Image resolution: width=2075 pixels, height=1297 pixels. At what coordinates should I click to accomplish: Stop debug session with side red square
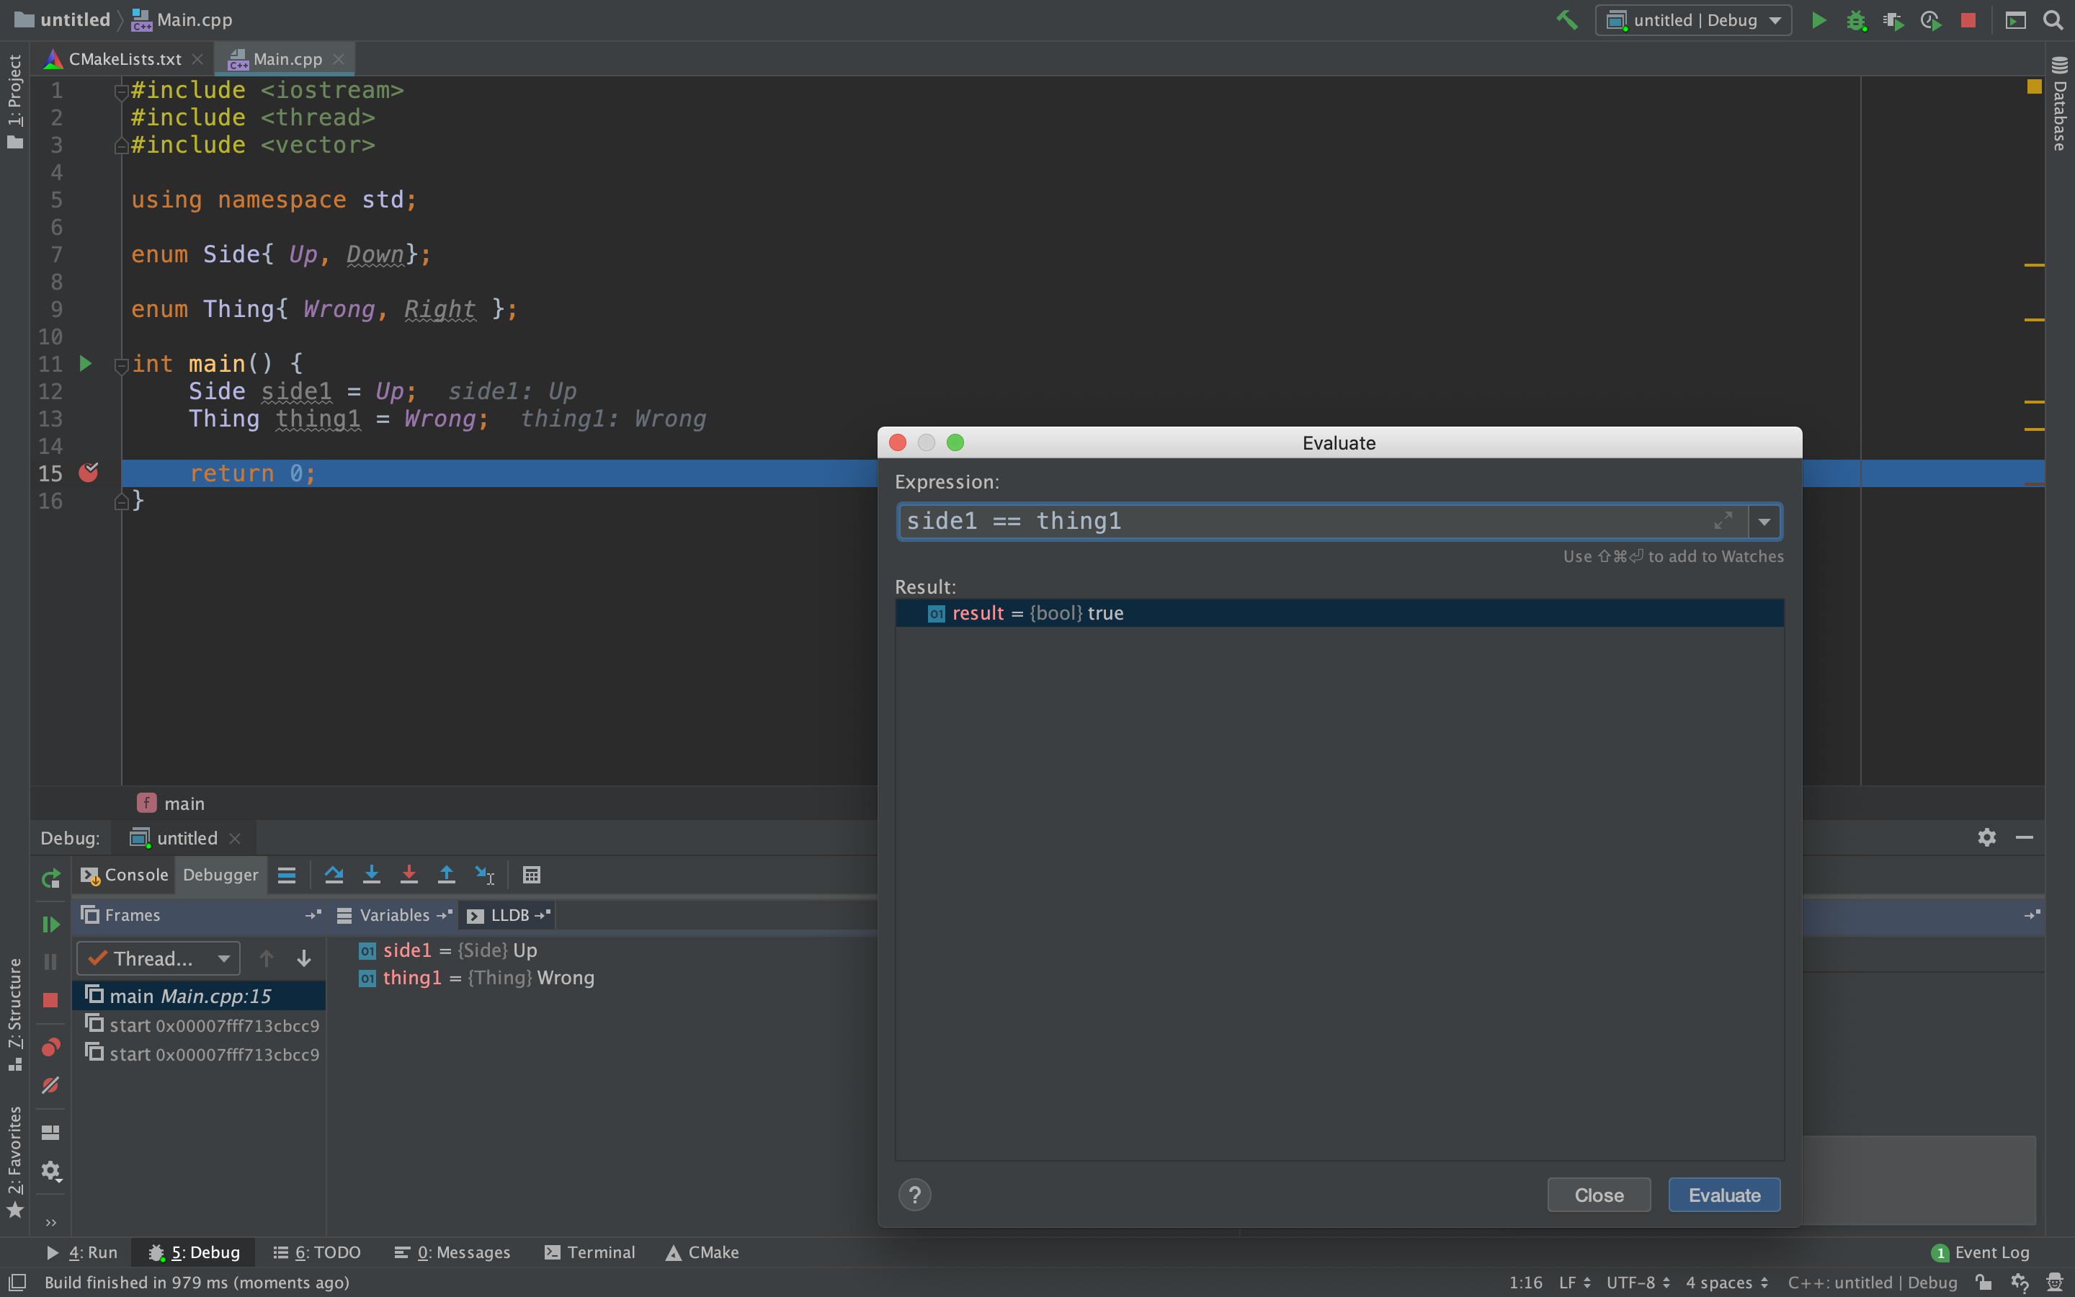50,999
